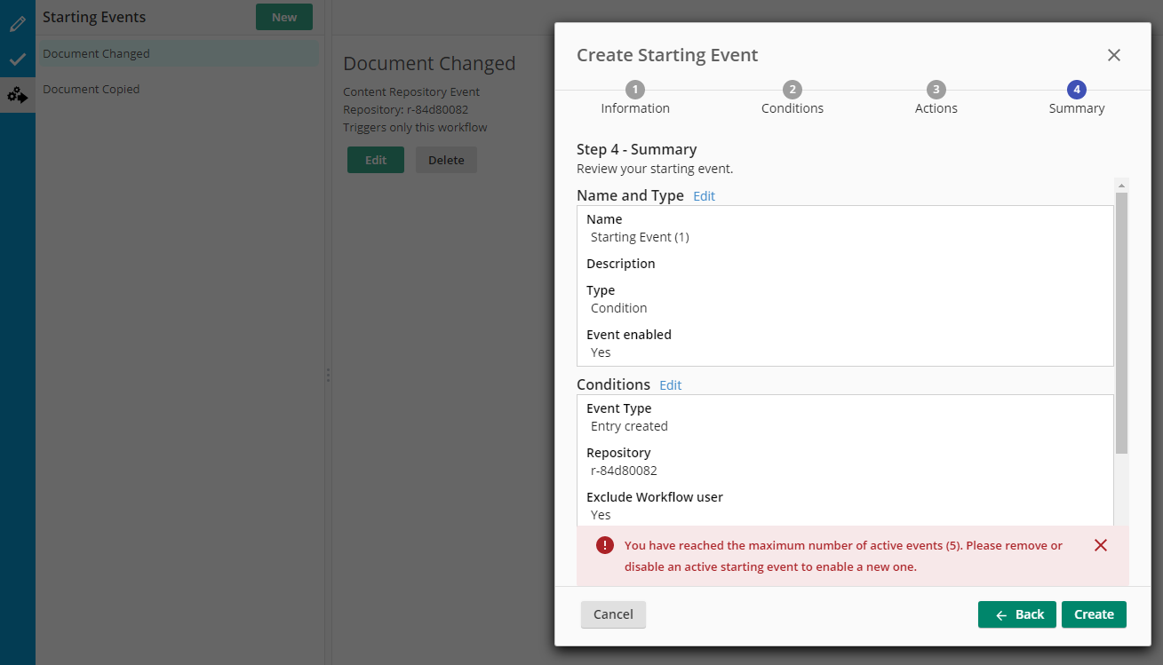This screenshot has width=1163, height=665.
Task: Select Document Copied in events list
Action: (178, 89)
